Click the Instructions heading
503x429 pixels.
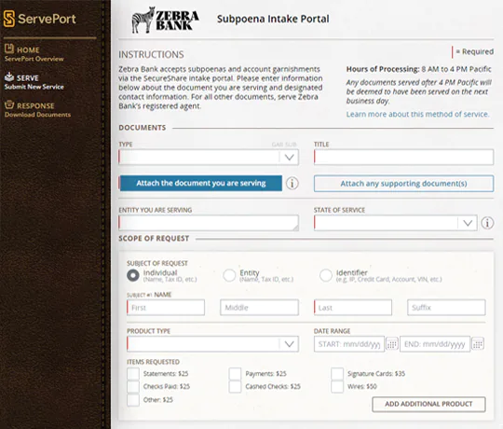[151, 54]
